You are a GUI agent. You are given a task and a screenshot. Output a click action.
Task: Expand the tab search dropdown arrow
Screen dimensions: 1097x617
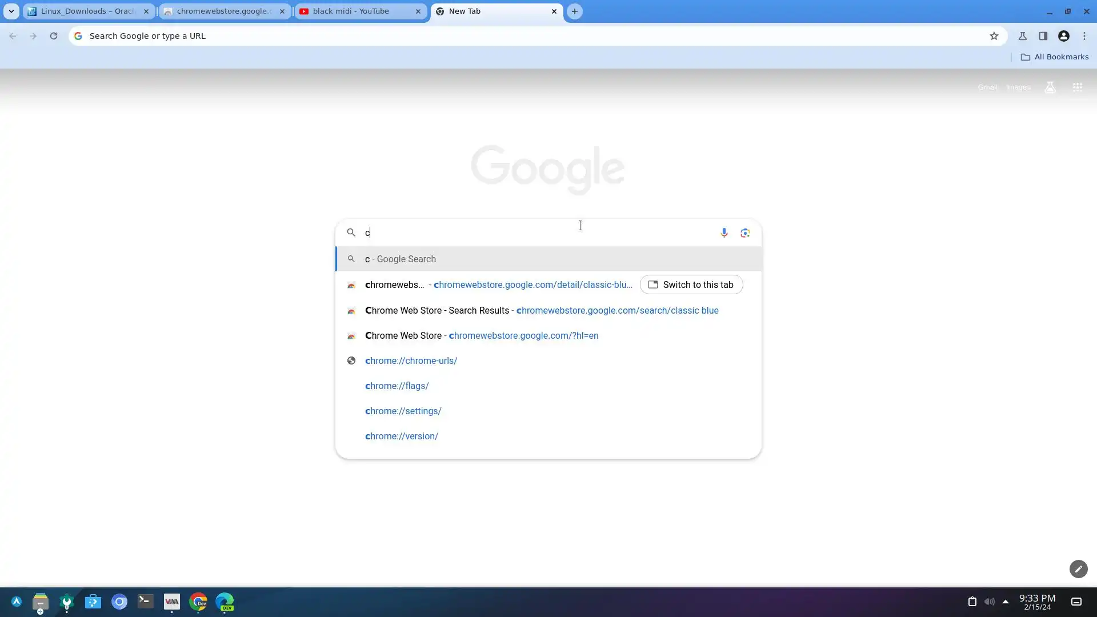(11, 11)
